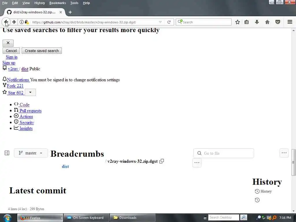
Task: Switch to the Actions tab
Action: coord(26,116)
